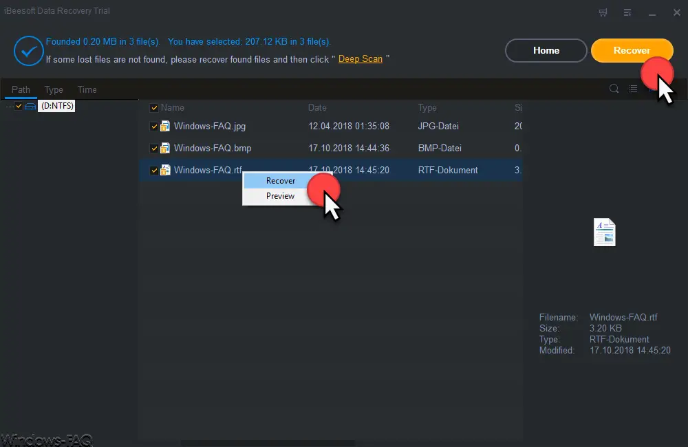Image resolution: width=688 pixels, height=447 pixels.
Task: Sort by the Date column header
Action: click(317, 108)
